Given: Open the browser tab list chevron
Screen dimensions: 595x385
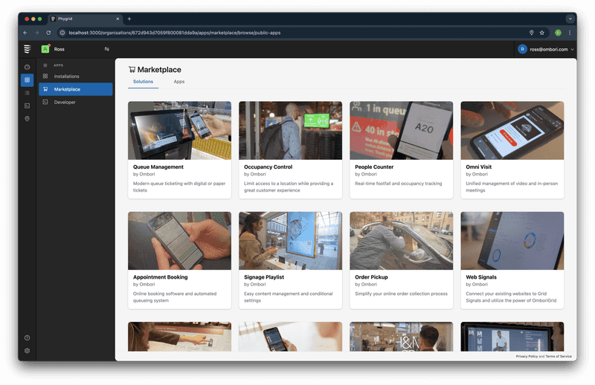Looking at the screenshot, I should (x=570, y=19).
